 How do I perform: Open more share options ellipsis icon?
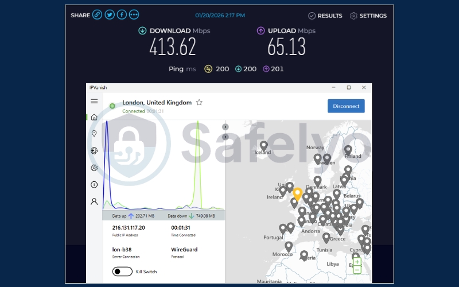click(x=134, y=15)
